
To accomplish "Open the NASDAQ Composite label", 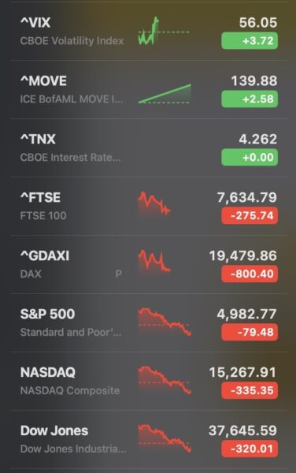I will point(70,390).
